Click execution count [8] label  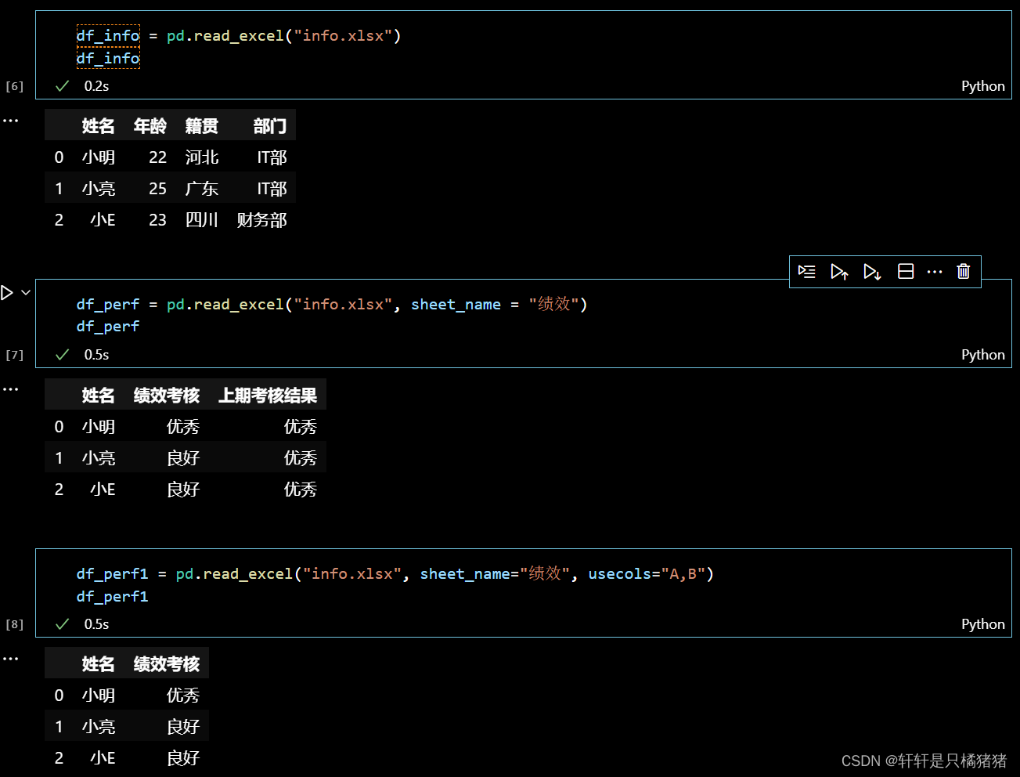(x=14, y=625)
